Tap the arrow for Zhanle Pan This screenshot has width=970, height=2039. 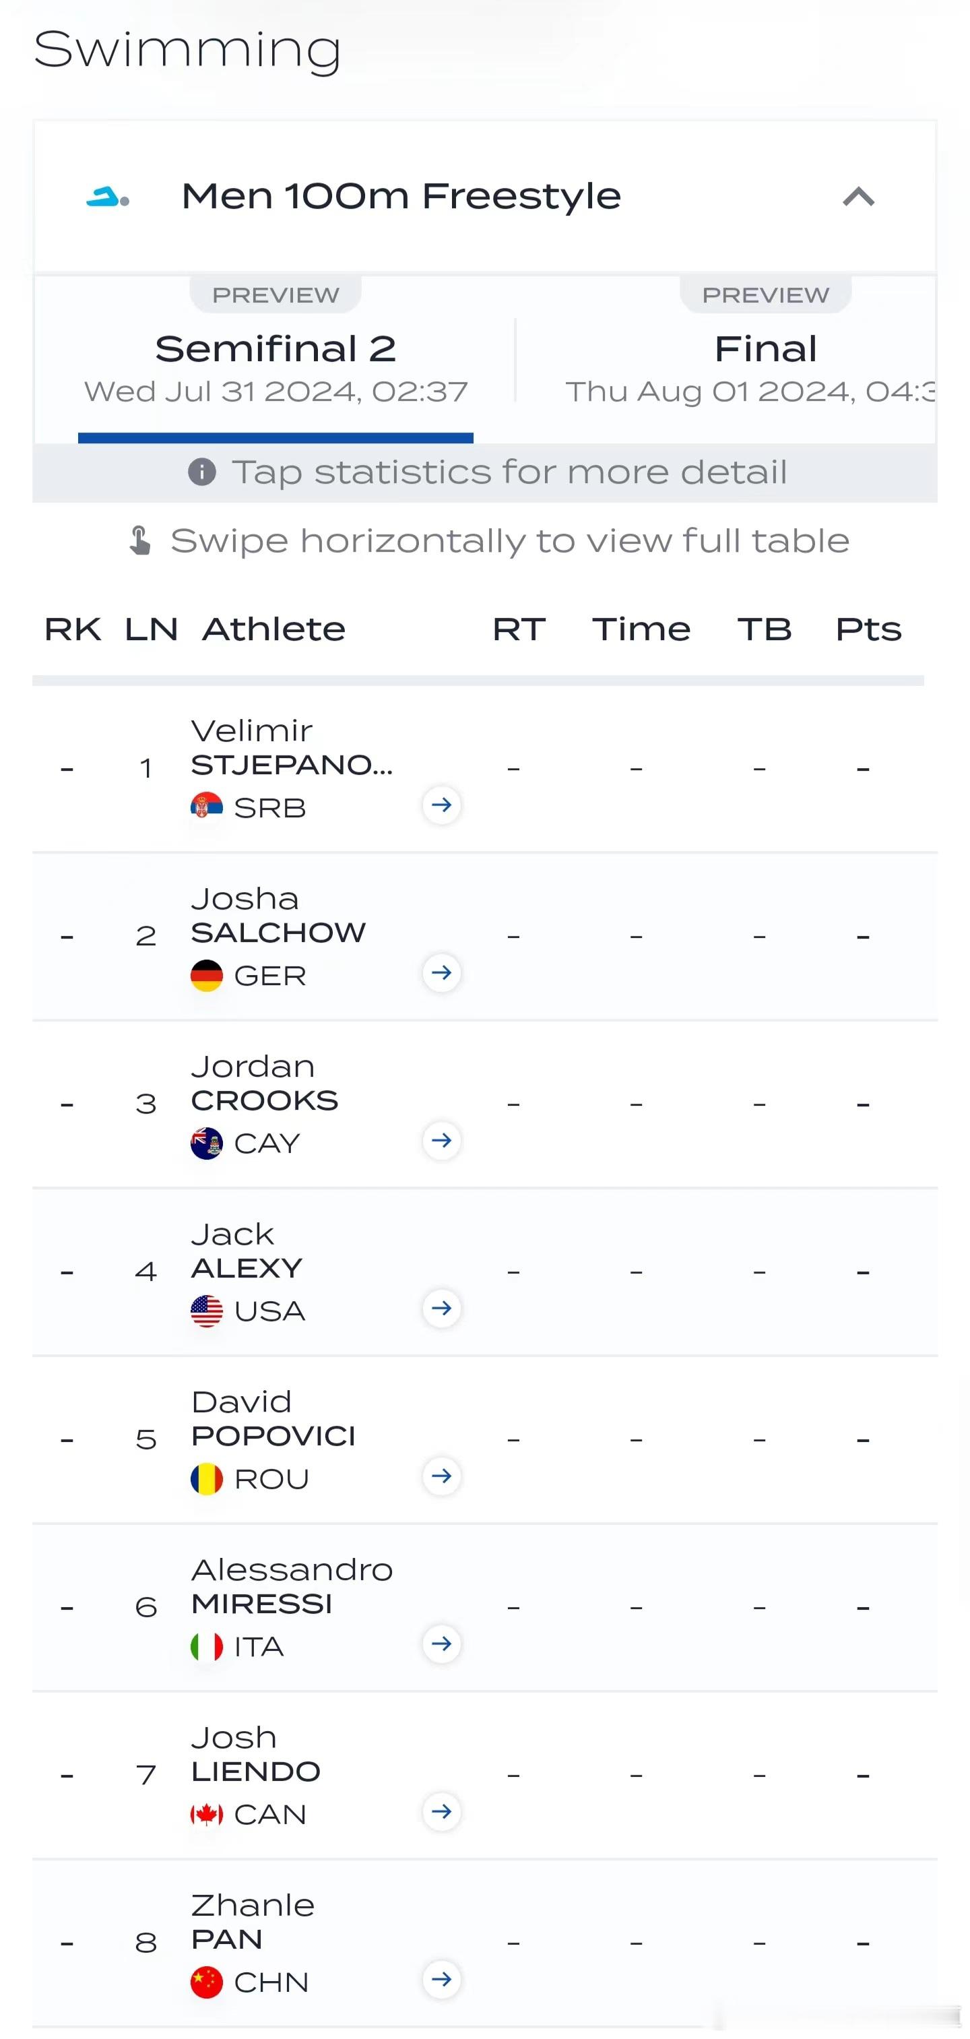point(441,1980)
